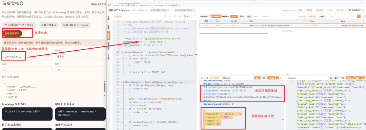Close the Web Fuzzer tab
The image size is (366, 130).
pos(151,5)
